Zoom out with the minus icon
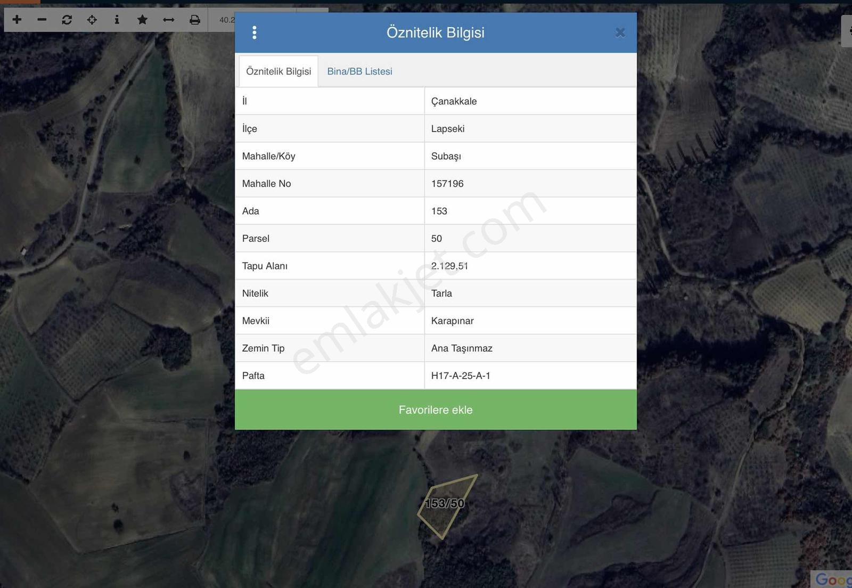 pyautogui.click(x=42, y=20)
